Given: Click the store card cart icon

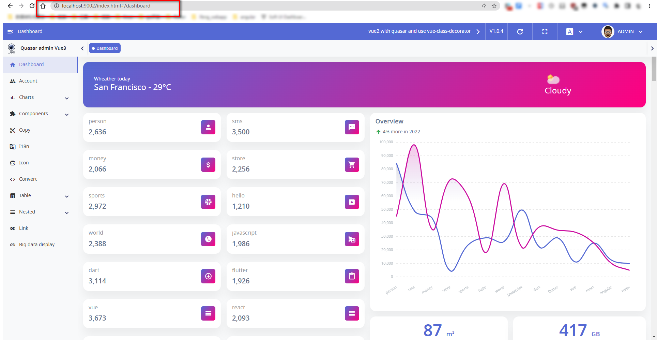Looking at the screenshot, I should click(352, 165).
